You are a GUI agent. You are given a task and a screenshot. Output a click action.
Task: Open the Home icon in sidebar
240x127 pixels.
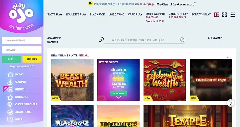tap(10, 74)
